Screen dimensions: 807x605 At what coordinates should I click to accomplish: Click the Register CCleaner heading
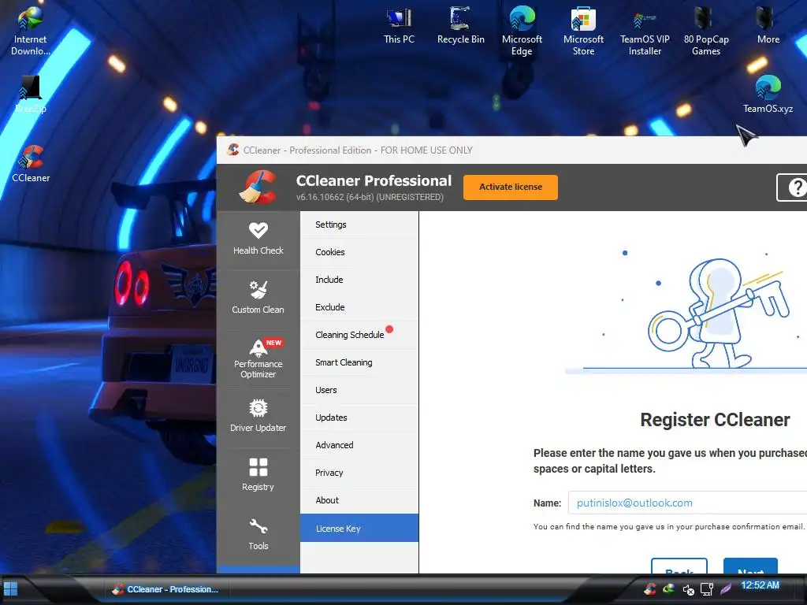tap(715, 420)
